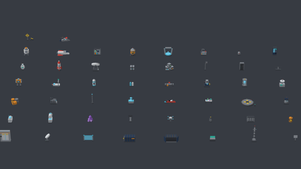301x169 pixels.
Task: Select the tall antenna tower with red tip
Action: (x=254, y=133)
